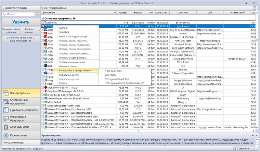260x152 pixels.
Task: Check the IObit Driver Booster checkbox
Action: tap(43, 87)
